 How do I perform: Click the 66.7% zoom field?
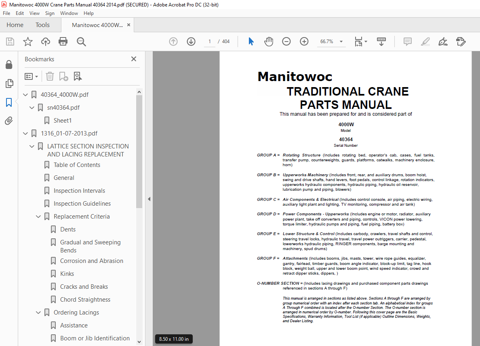click(x=326, y=42)
